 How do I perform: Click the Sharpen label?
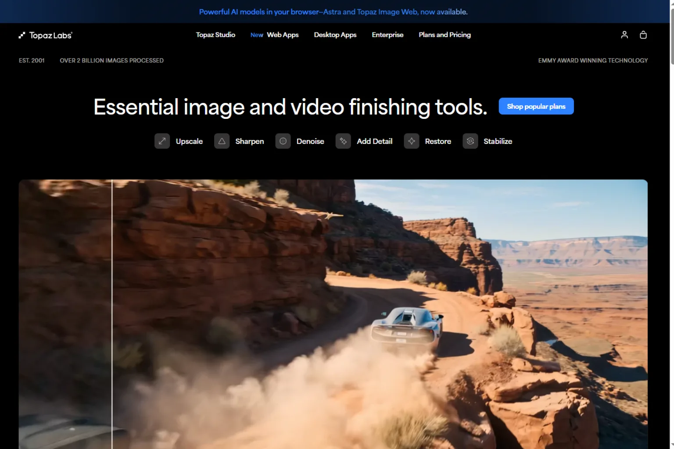click(250, 141)
